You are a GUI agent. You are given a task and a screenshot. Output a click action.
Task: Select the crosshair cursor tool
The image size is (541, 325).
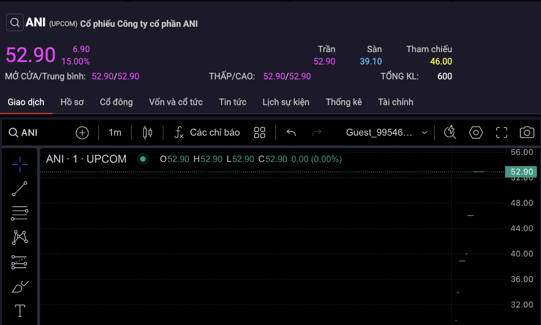tap(20, 165)
